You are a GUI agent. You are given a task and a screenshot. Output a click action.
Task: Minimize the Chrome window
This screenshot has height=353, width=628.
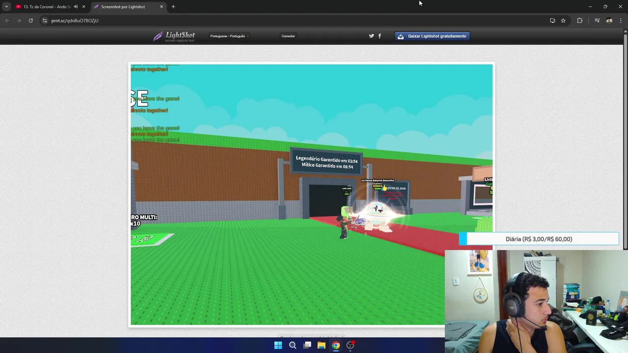pos(590,6)
